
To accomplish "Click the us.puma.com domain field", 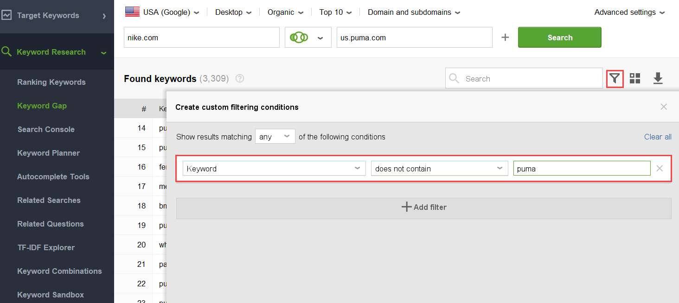I will pyautogui.click(x=415, y=38).
